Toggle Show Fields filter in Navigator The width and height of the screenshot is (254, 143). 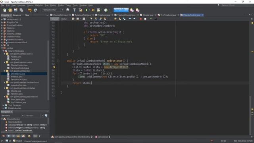9,136
